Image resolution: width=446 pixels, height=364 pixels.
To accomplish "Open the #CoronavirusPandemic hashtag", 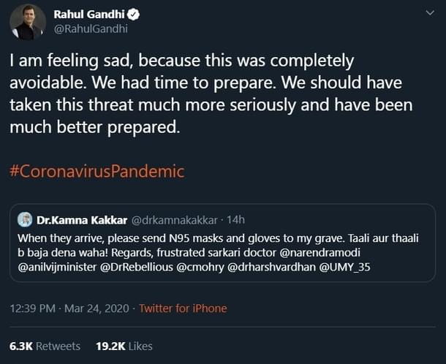I will [97, 172].
